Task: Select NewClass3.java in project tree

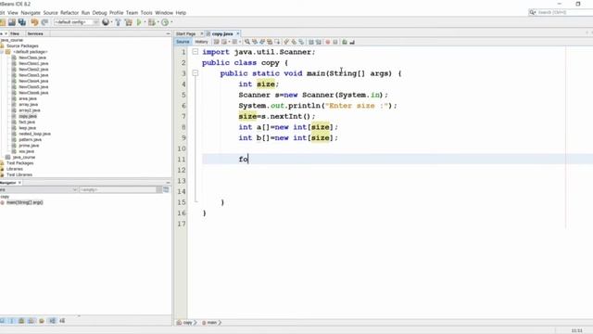Action: click(x=33, y=75)
